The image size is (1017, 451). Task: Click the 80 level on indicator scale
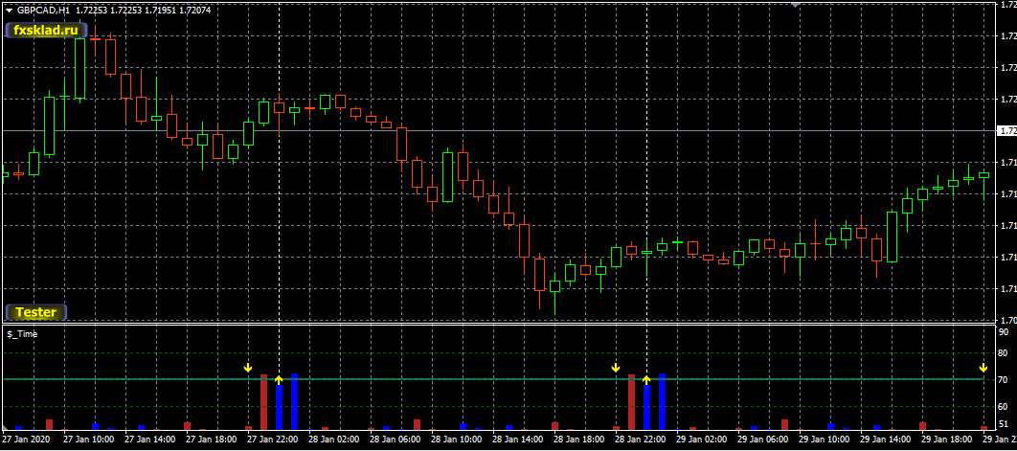pos(1004,353)
